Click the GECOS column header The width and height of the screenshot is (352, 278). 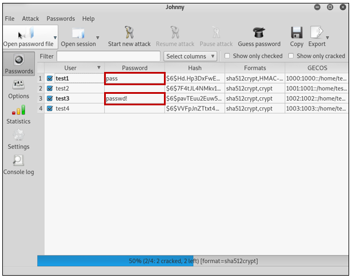[x=317, y=68]
